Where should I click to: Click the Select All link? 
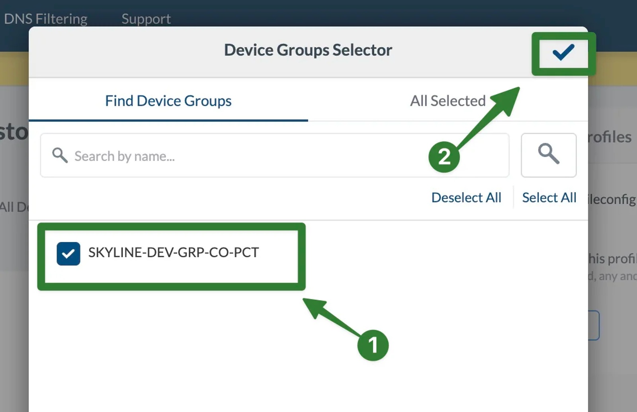pos(549,197)
